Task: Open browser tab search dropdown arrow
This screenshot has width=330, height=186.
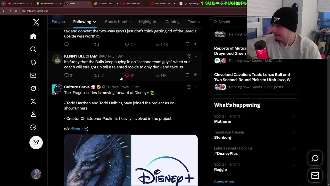Action: coord(3,4)
